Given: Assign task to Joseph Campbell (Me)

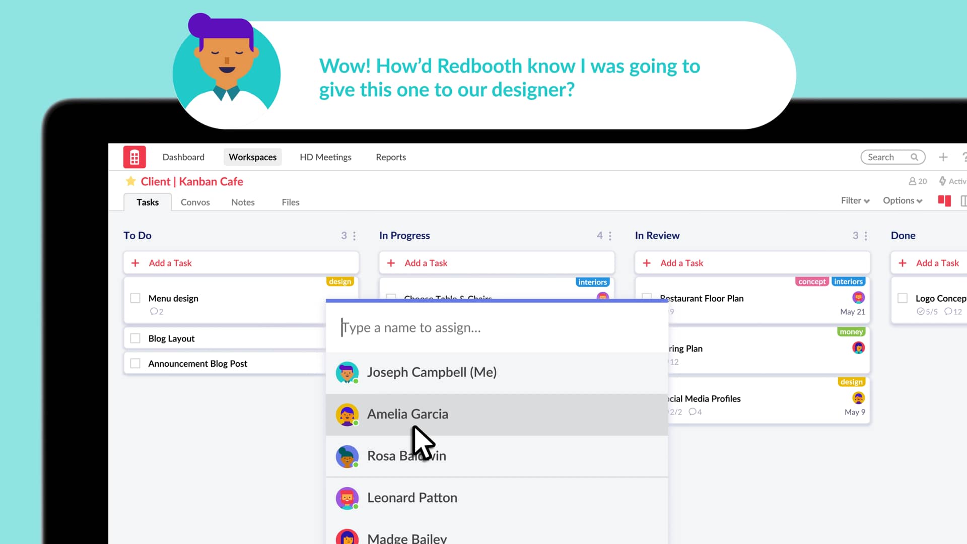Looking at the screenshot, I should (497, 373).
